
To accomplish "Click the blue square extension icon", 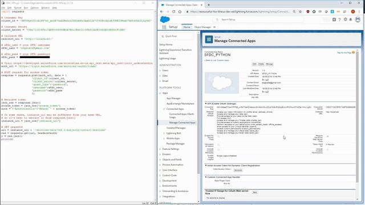I will [x=332, y=11].
